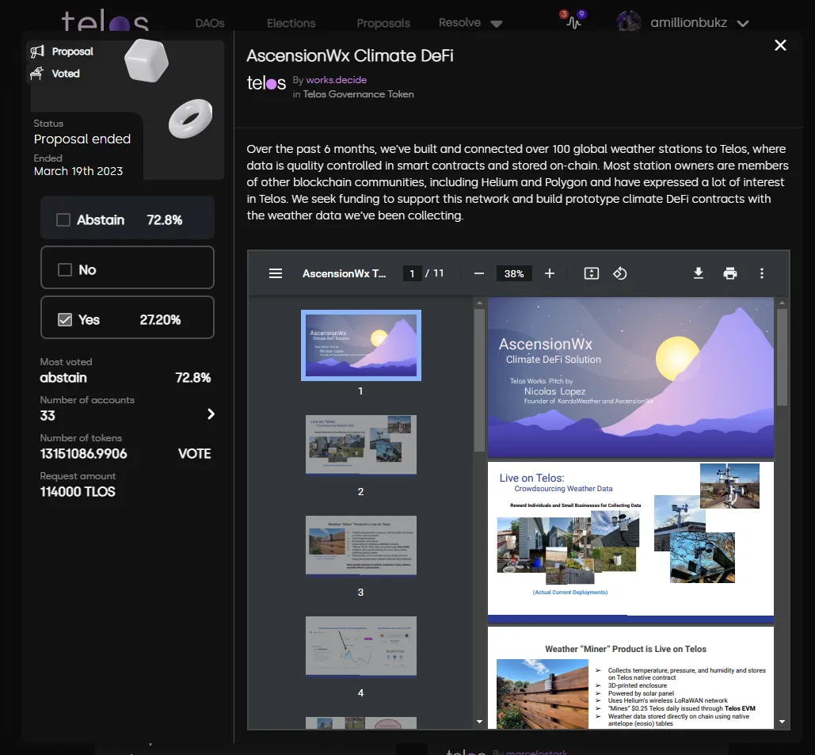Image resolution: width=815 pixels, height=755 pixels.
Task: Click the Yes 27.20% vote option box
Action: (128, 318)
